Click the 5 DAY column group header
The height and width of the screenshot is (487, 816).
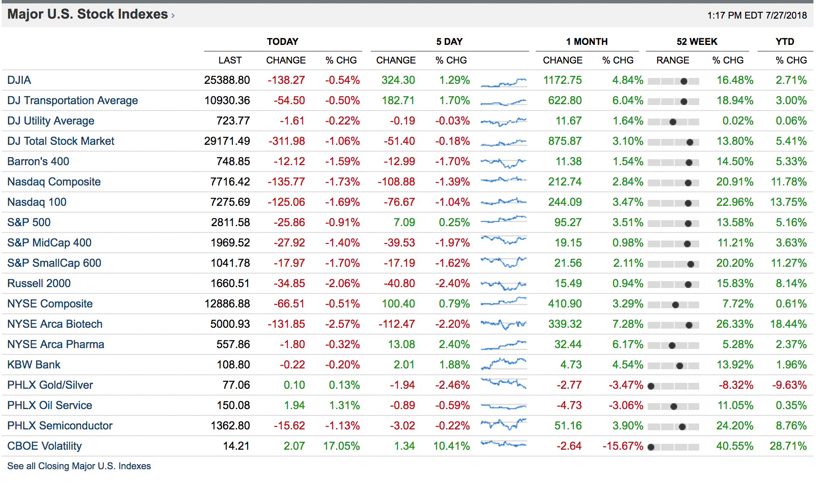(x=449, y=42)
